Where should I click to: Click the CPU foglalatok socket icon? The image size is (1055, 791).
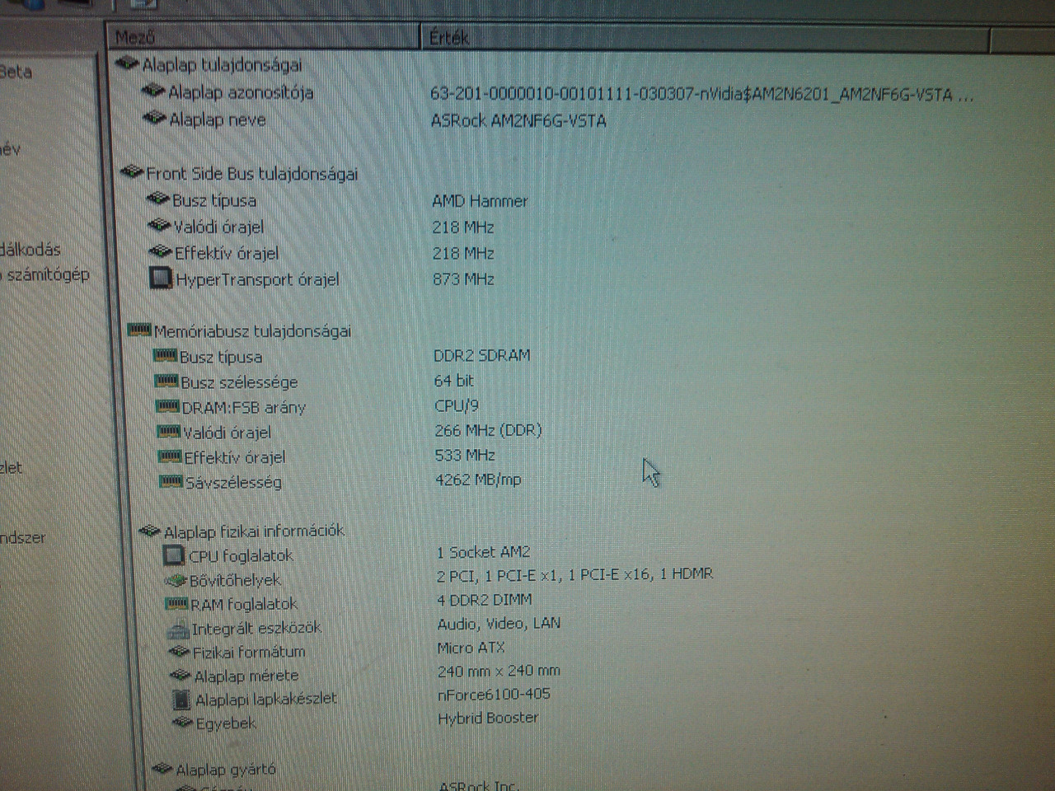(x=173, y=555)
